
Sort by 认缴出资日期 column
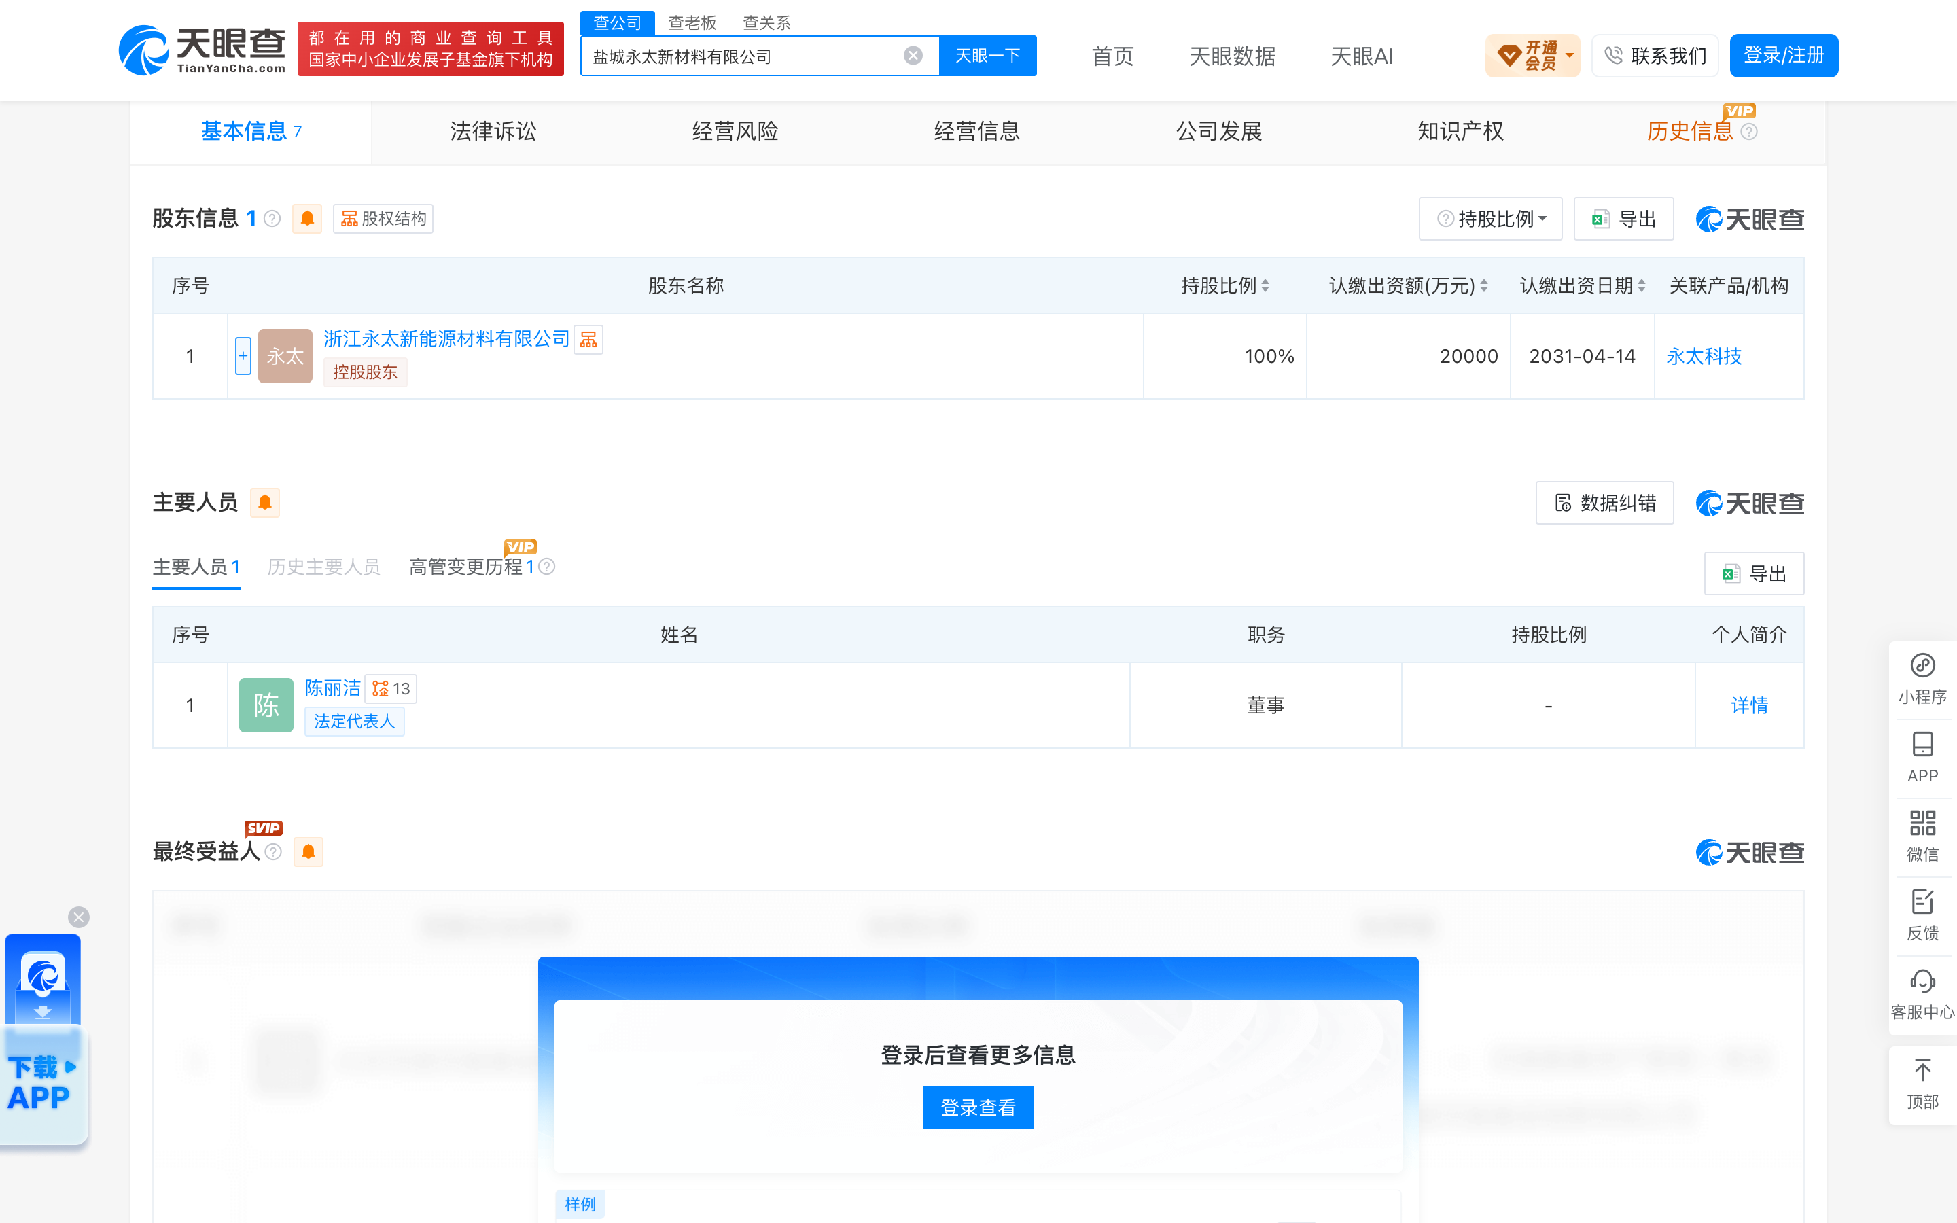[x=1641, y=286]
